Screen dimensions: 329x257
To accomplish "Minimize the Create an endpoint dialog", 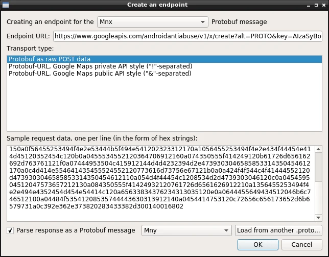I will [x=308, y=5].
